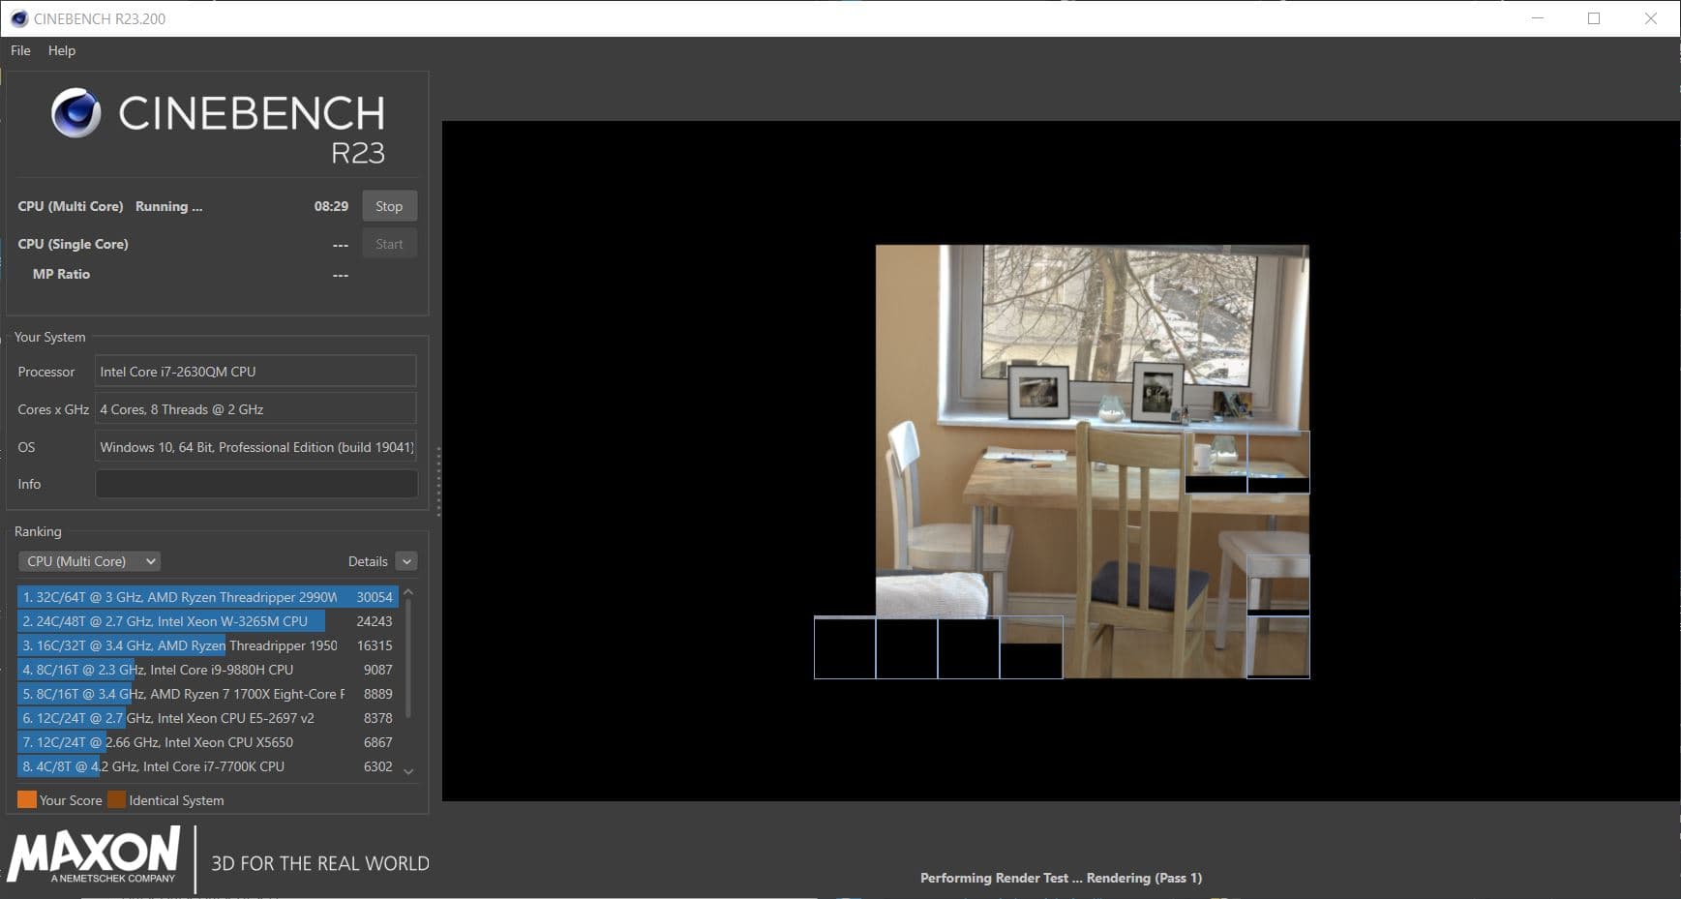Click the brown Identical System swatch
The image size is (1681, 899).
[x=117, y=799]
